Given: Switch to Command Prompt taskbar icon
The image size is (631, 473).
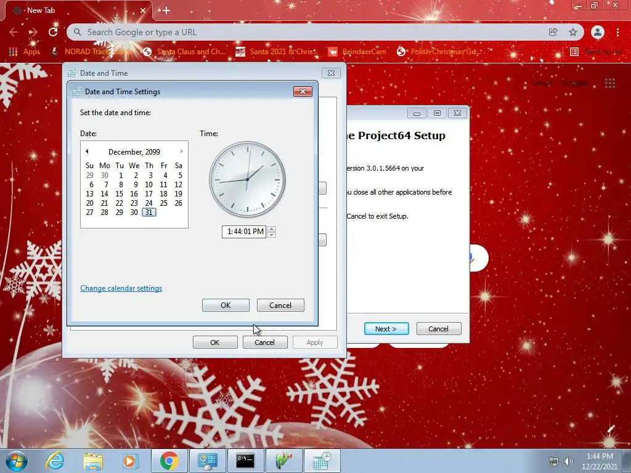Looking at the screenshot, I should point(245,461).
